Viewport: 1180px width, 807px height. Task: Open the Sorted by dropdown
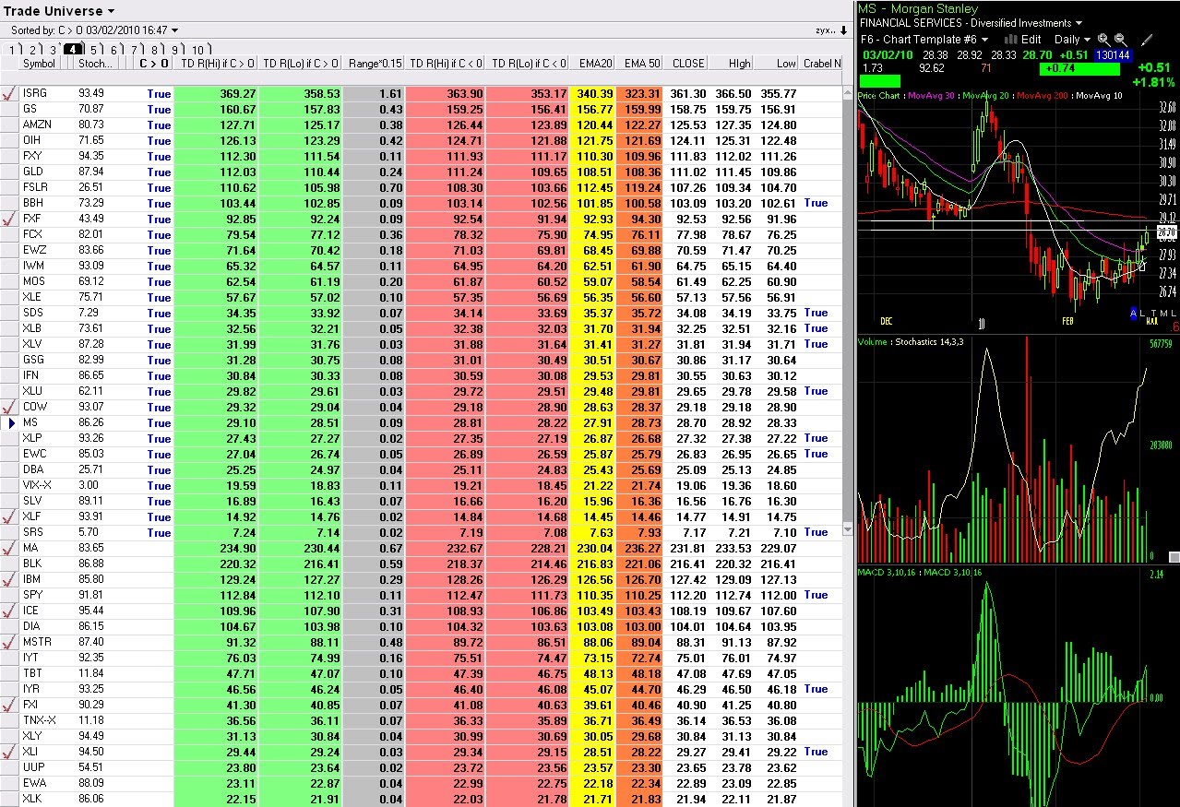click(173, 30)
